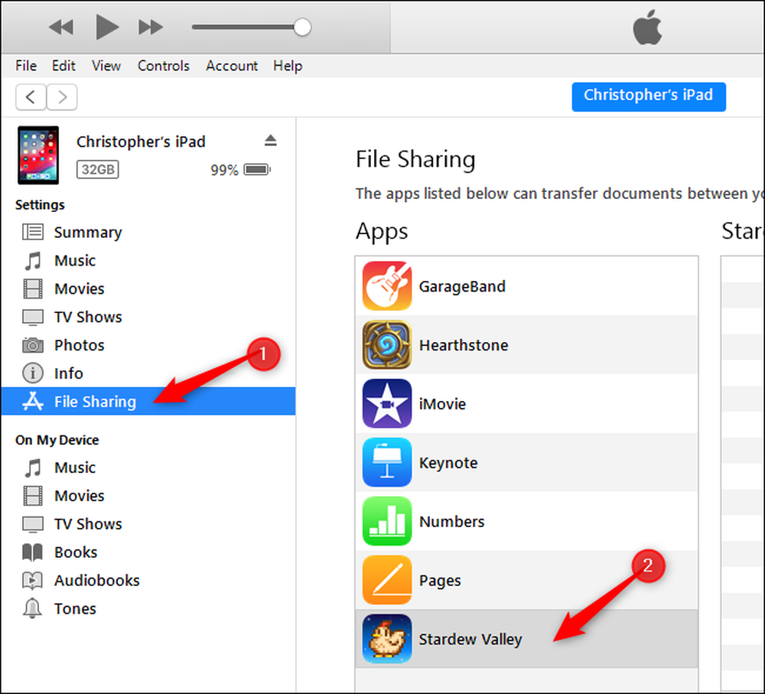Open the View menu
The height and width of the screenshot is (694, 765).
pyautogui.click(x=106, y=66)
